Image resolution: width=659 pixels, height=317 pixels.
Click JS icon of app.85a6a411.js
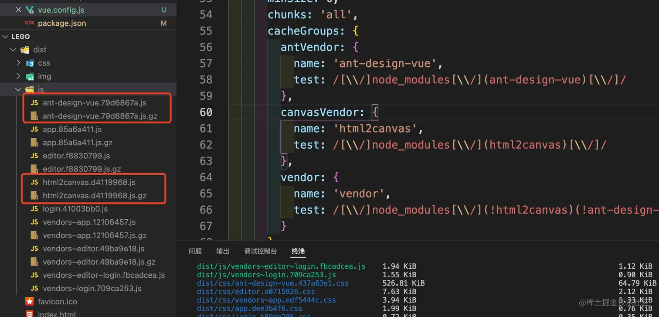[34, 130]
